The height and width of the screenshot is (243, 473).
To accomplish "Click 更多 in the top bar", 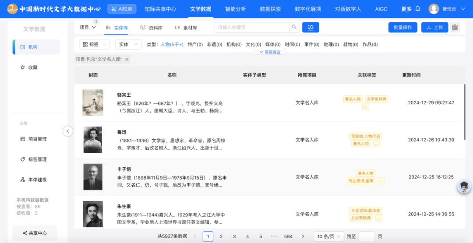I will [406, 9].
